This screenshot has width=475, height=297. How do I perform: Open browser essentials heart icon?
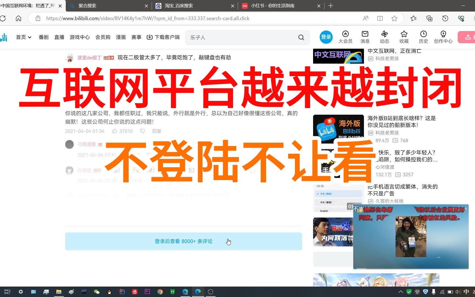(x=461, y=18)
